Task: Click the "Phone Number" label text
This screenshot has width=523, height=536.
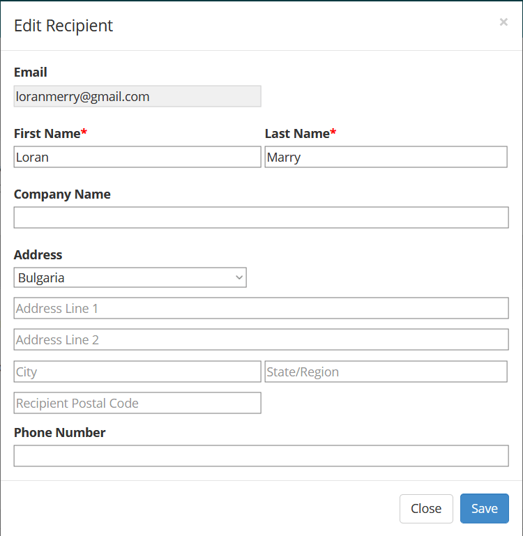Action: click(59, 433)
